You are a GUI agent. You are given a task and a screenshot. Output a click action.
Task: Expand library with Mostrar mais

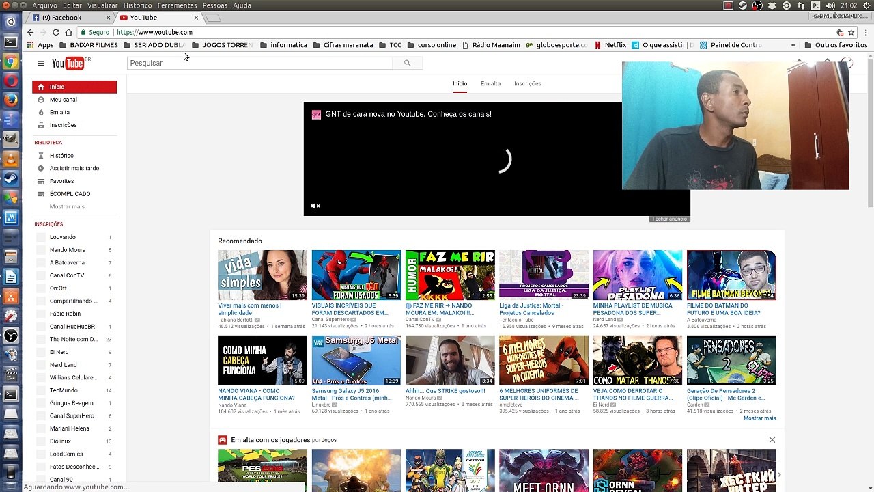(x=67, y=206)
